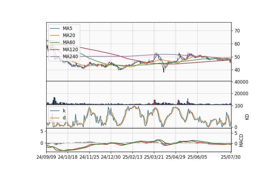Click the green MA60 legend line sample
The image size is (257, 185).
(x=55, y=42)
